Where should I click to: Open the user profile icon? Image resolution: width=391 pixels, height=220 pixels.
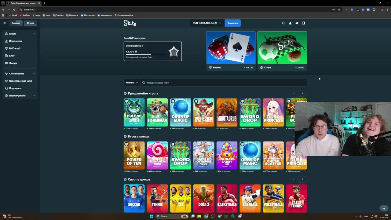(x=290, y=23)
